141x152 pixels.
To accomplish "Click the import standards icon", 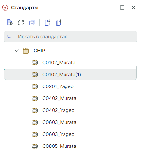I will pos(47,23).
